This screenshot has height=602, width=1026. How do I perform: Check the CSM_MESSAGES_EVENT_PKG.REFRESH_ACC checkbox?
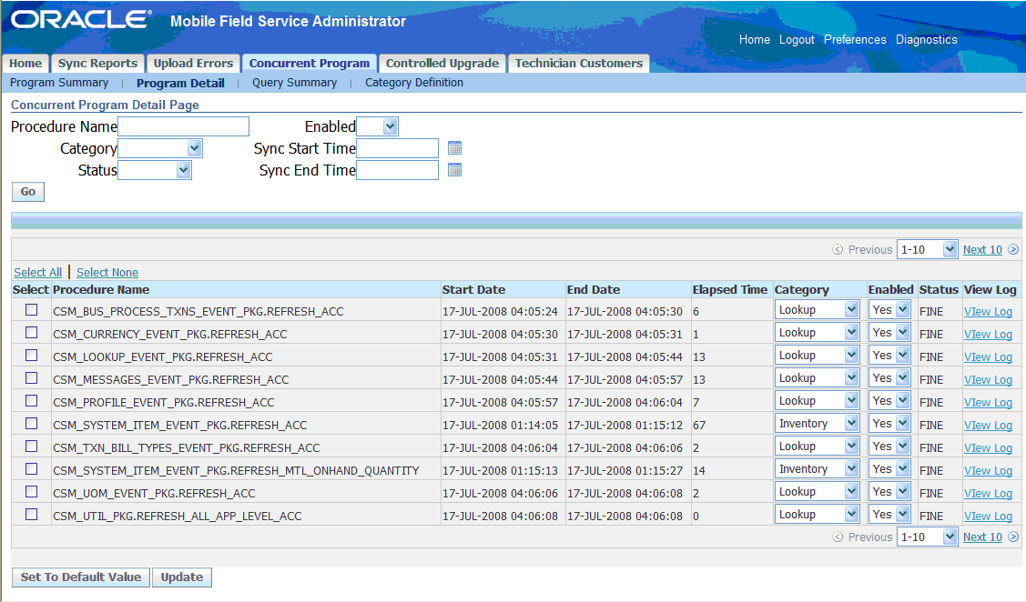pyautogui.click(x=31, y=377)
